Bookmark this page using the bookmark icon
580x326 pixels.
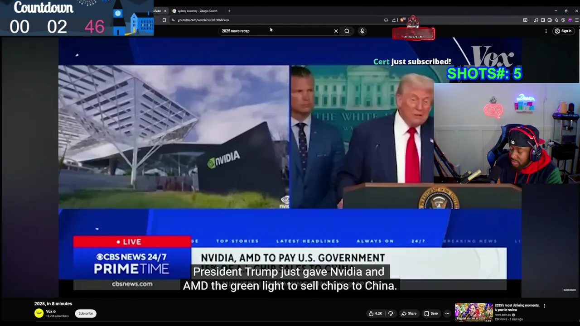pyautogui.click(x=164, y=20)
